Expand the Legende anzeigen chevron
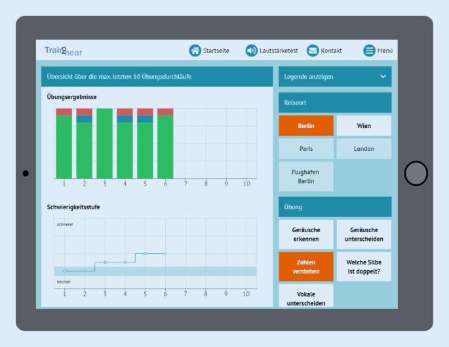This screenshot has width=449, height=347. click(383, 77)
